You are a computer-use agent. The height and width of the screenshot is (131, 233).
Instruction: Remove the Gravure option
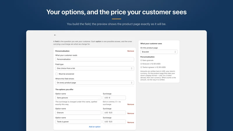click(130, 114)
